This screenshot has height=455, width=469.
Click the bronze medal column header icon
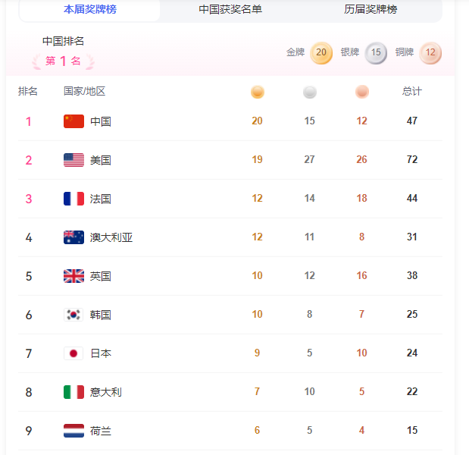click(x=362, y=92)
